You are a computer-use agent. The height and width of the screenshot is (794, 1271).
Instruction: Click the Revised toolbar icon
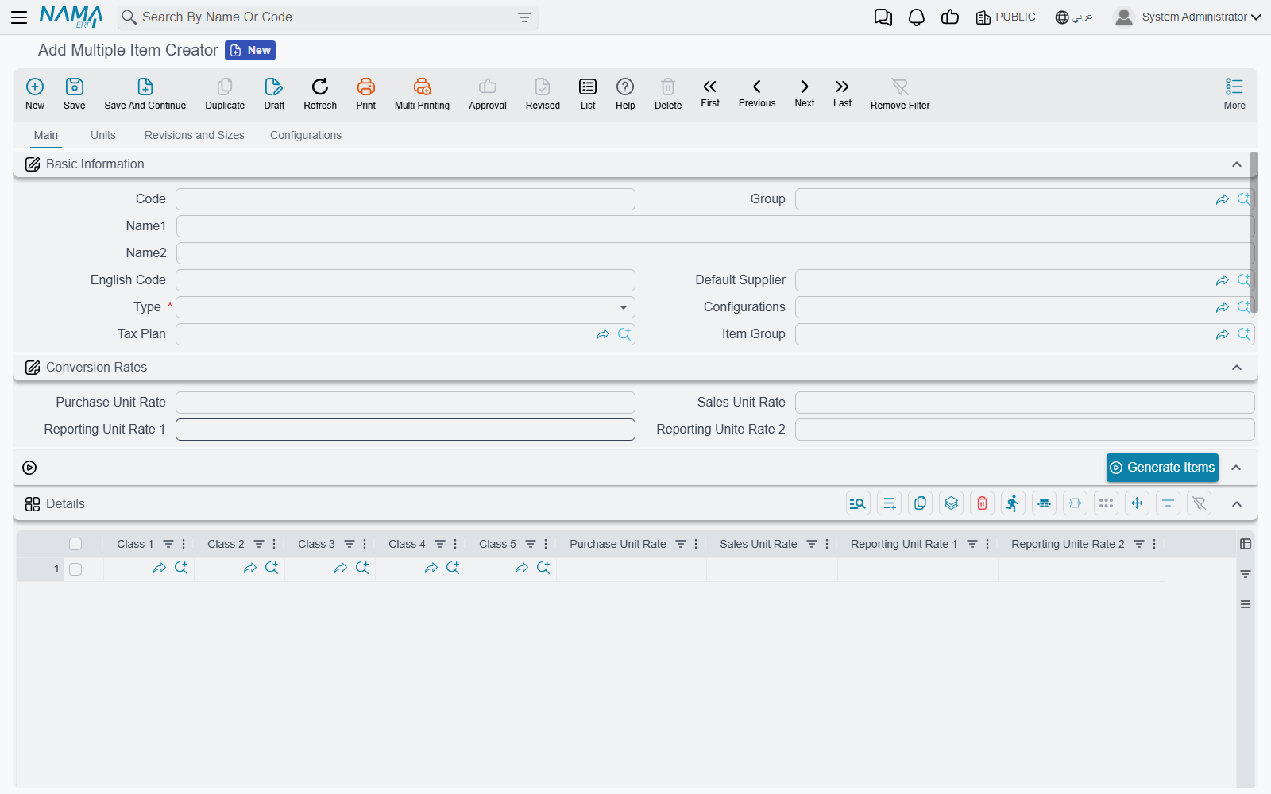coord(543,94)
